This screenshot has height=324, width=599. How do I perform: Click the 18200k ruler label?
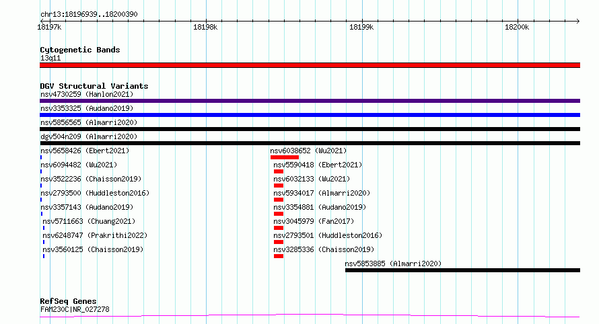tap(517, 27)
